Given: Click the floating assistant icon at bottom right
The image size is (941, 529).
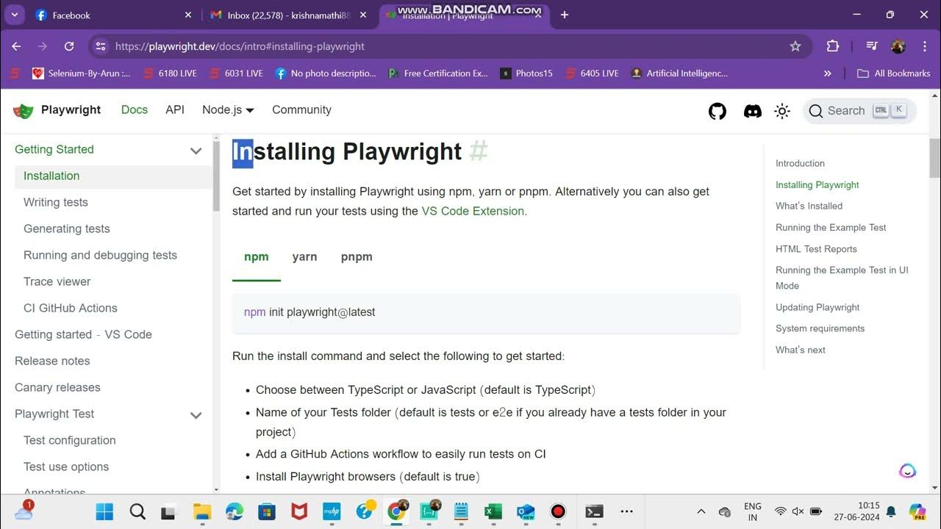Looking at the screenshot, I should pos(908,470).
